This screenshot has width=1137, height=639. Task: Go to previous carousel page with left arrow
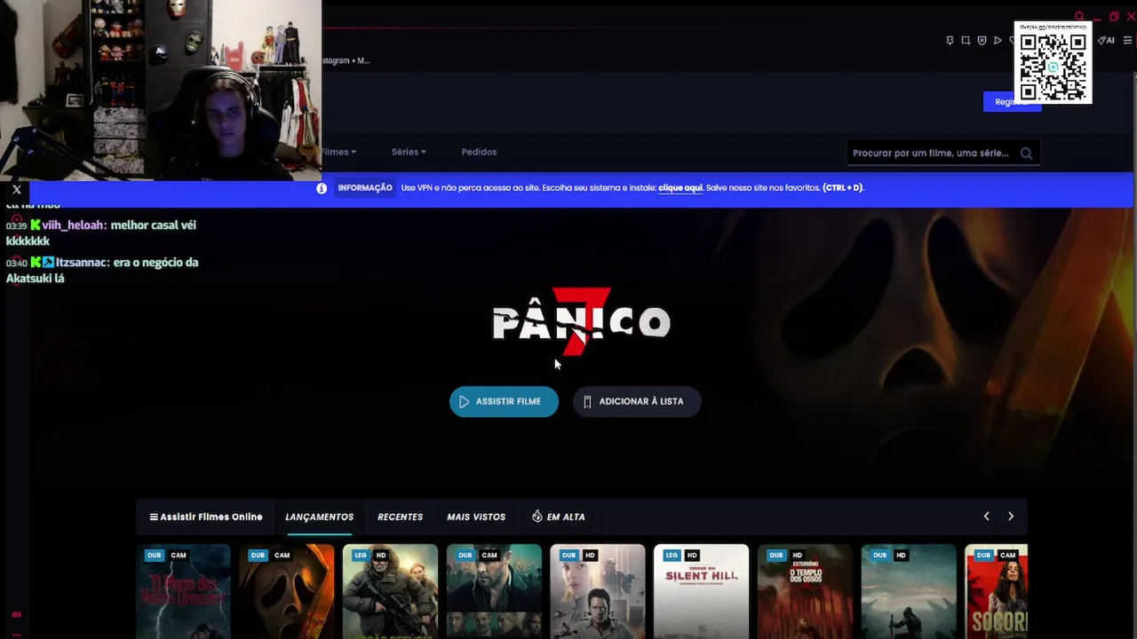click(x=986, y=517)
